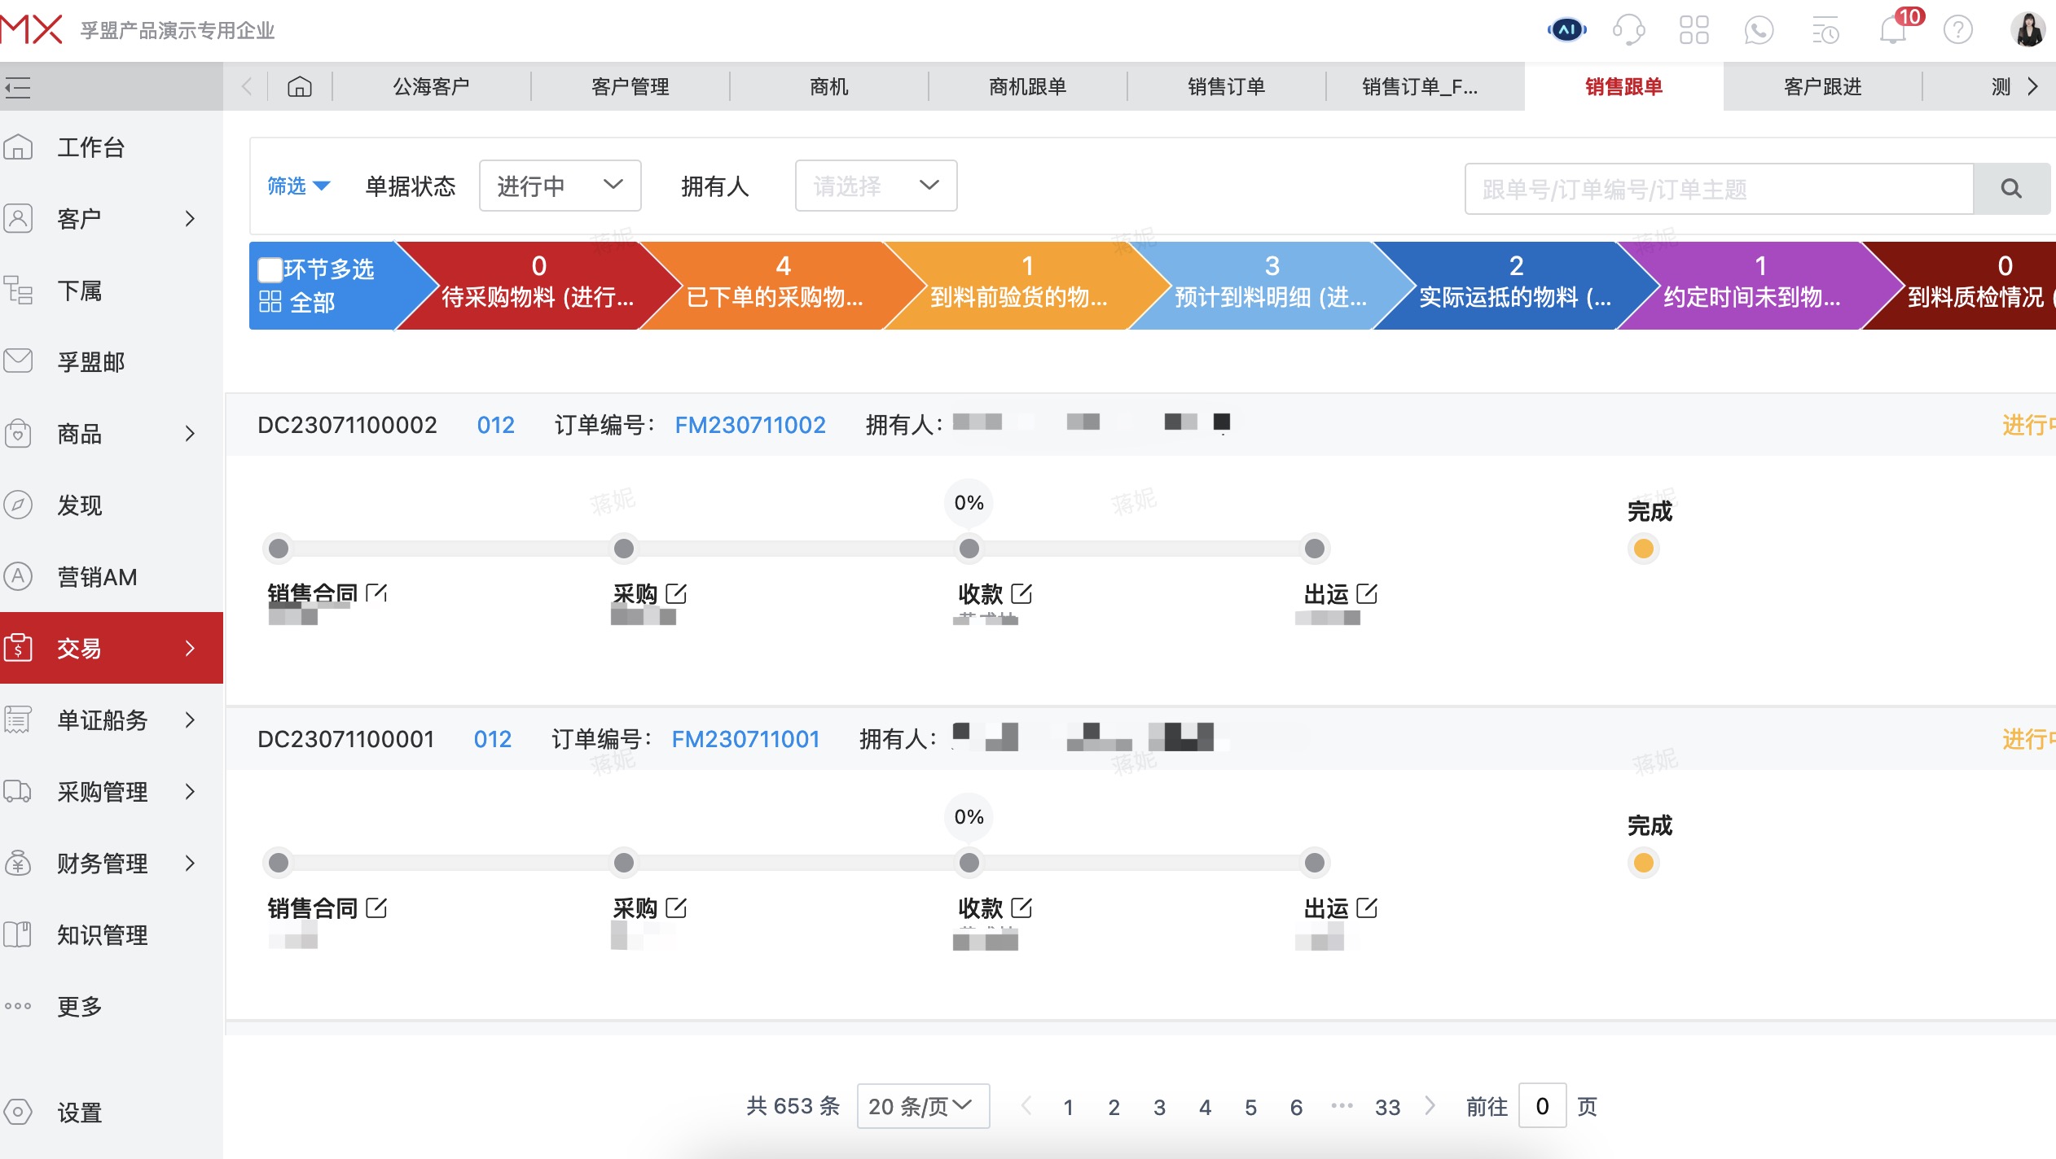Click the 收款 progress node on DC23071100001
Viewport: 2056px width, 1159px height.
(x=969, y=863)
